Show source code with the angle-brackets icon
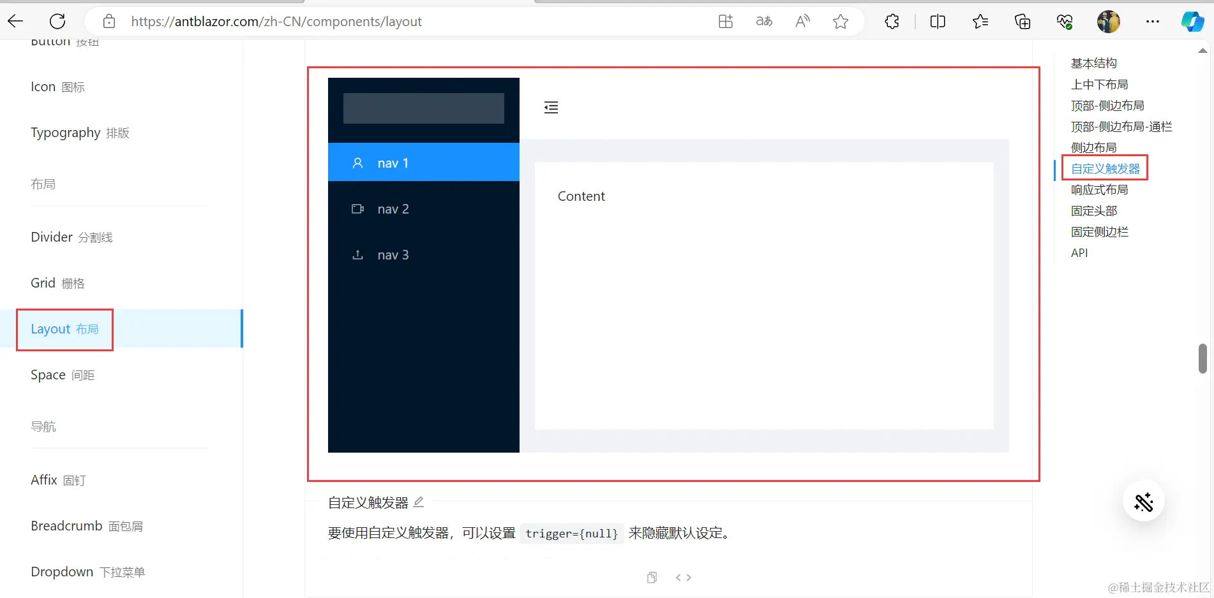Viewport: 1214px width, 598px height. pos(684,577)
